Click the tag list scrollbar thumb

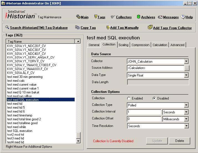coord(78,136)
